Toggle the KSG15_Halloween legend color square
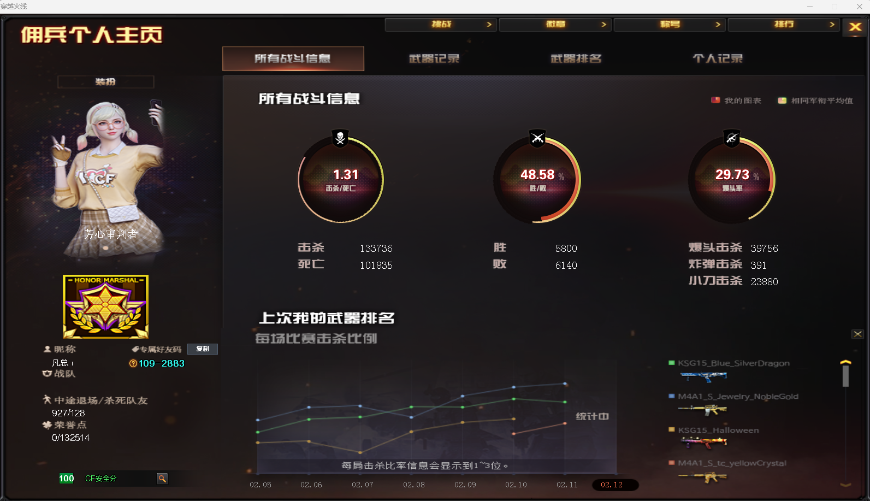Viewport: 870px width, 501px height. 671,430
